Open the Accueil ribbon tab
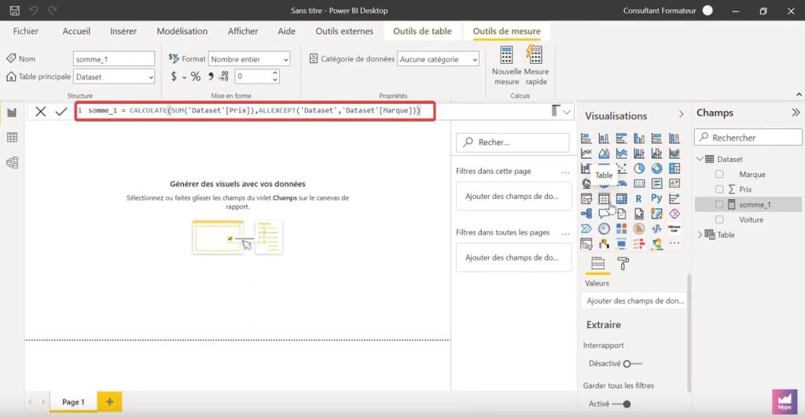The image size is (805, 417). [76, 31]
